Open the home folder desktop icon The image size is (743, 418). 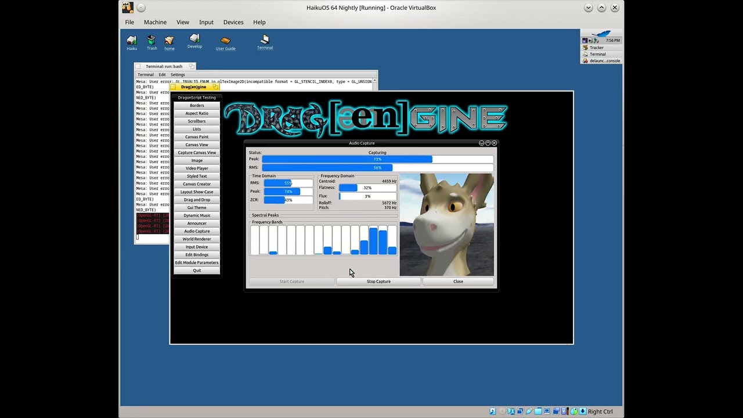click(x=169, y=42)
